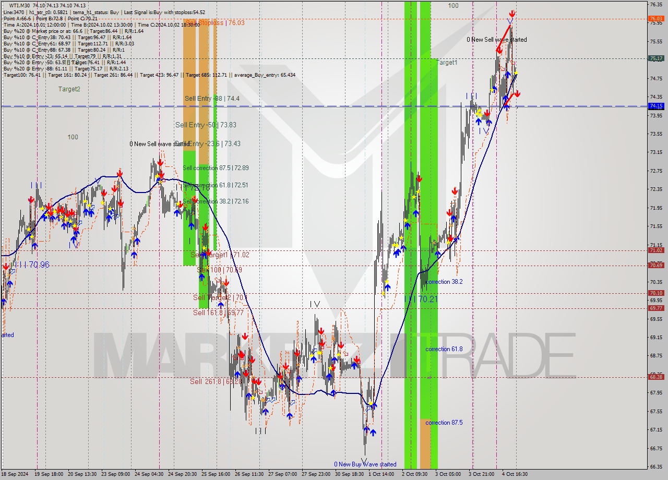The height and width of the screenshot is (480, 668).
Task: Select the blue 'correction 61.8' label
Action: (444, 349)
